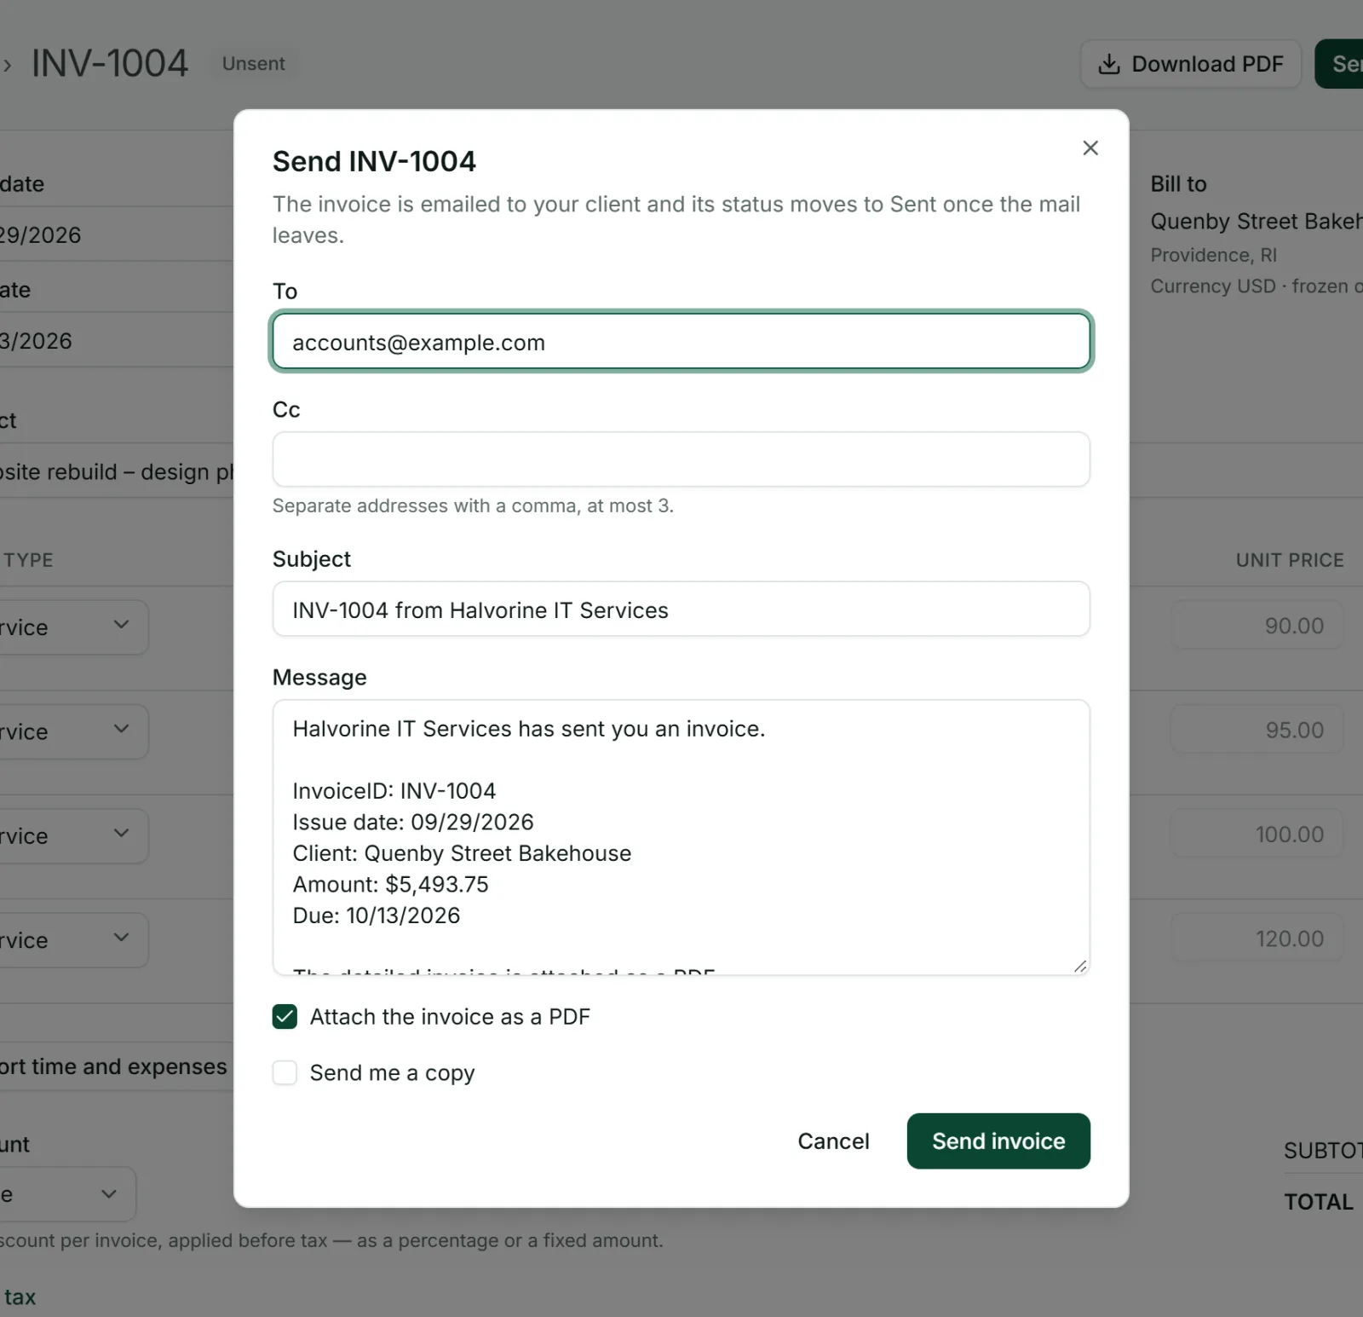This screenshot has width=1363, height=1317.
Task: Click the Send button next to Download PDF
Action: coord(1339,64)
